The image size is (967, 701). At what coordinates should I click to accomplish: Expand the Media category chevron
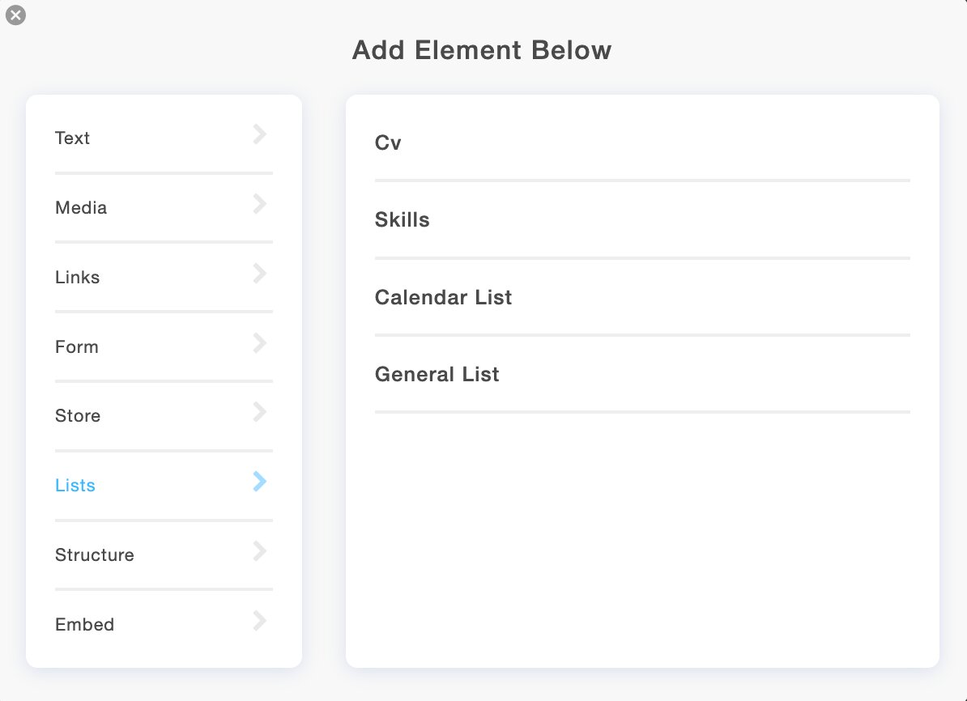[x=260, y=203]
